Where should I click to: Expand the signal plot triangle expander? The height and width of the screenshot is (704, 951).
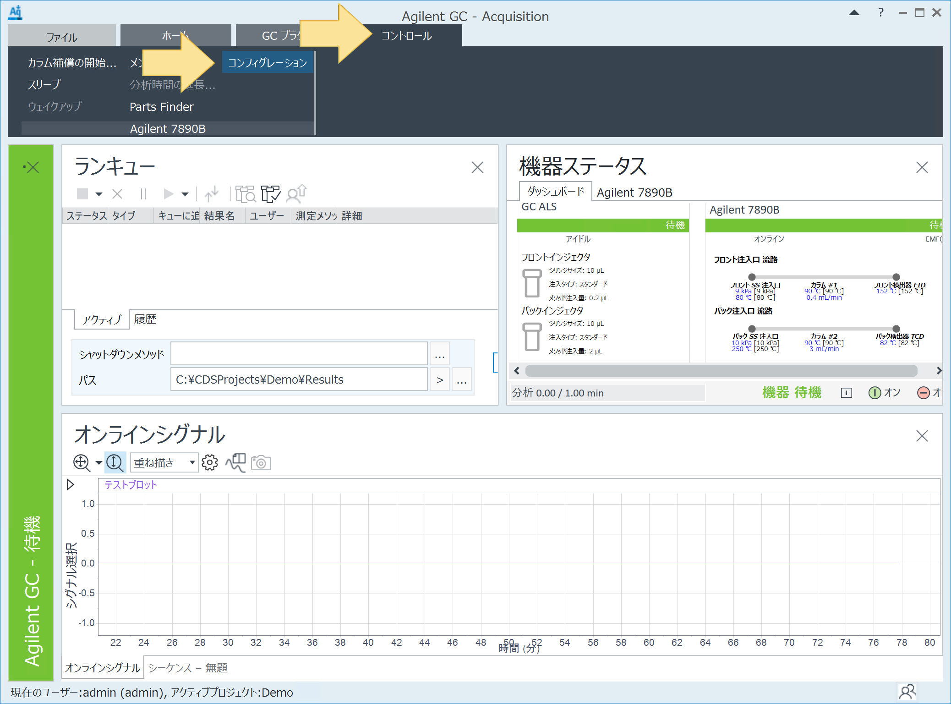[70, 484]
